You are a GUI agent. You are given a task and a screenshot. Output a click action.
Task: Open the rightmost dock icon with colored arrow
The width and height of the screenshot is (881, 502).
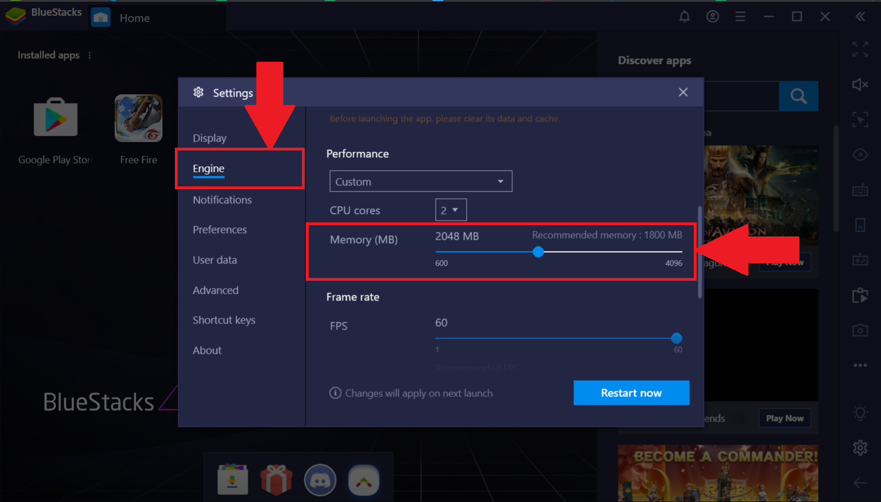364,480
